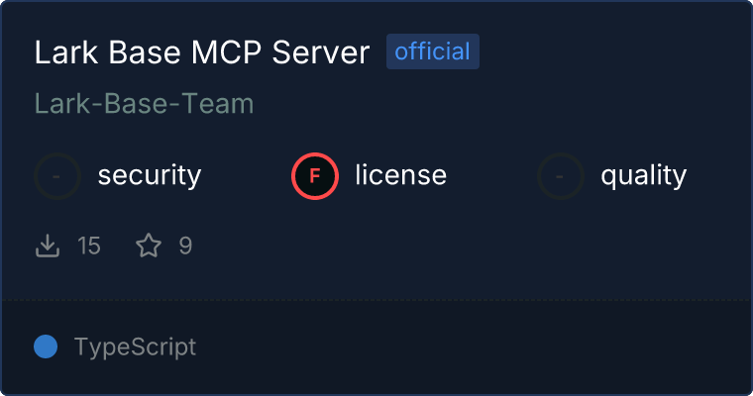Click the letter F inside license circle
This screenshot has width=753, height=396.
[315, 176]
